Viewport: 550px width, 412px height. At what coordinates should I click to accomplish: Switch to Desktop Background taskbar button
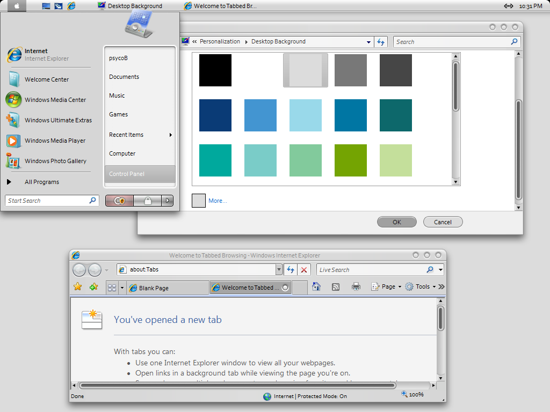click(130, 6)
